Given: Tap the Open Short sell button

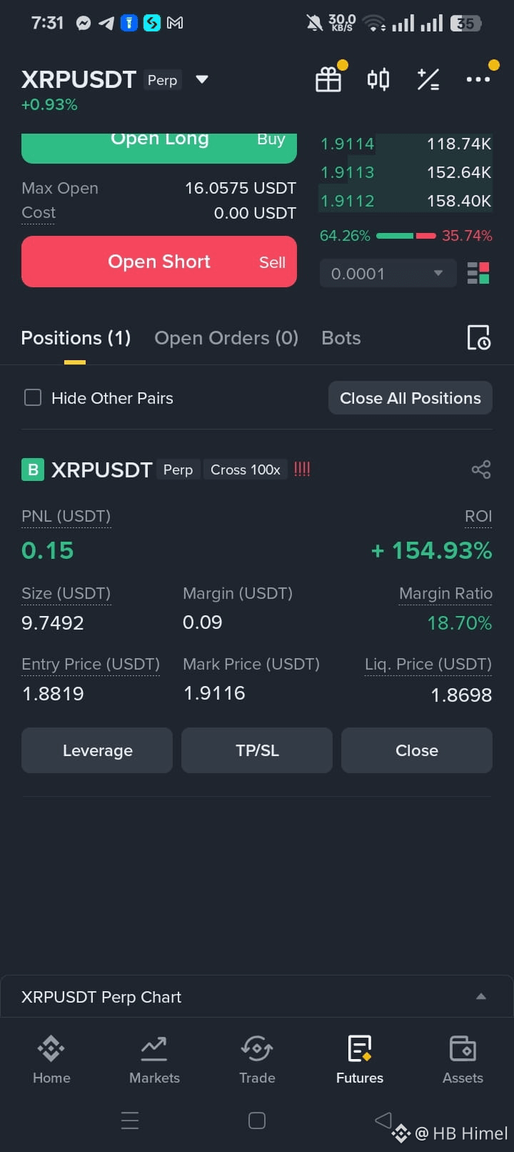Looking at the screenshot, I should click(159, 262).
